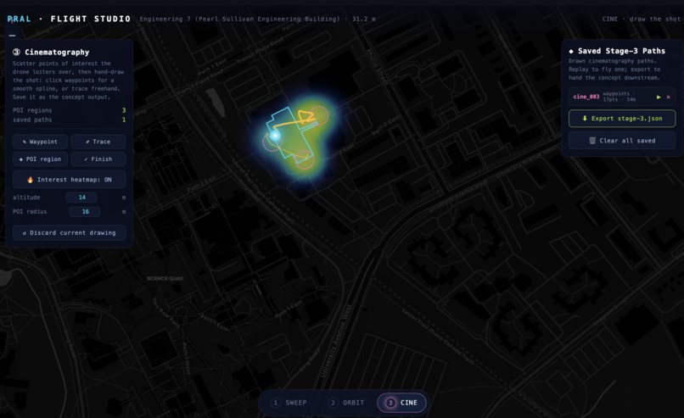Collapse the Cinematography panel with the minus icon
This screenshot has height=418, width=684.
12,36
